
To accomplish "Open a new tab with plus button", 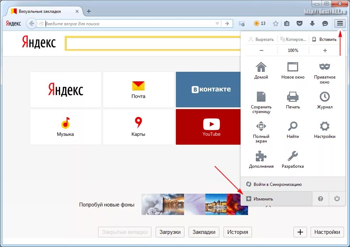I will pos(88,11).
